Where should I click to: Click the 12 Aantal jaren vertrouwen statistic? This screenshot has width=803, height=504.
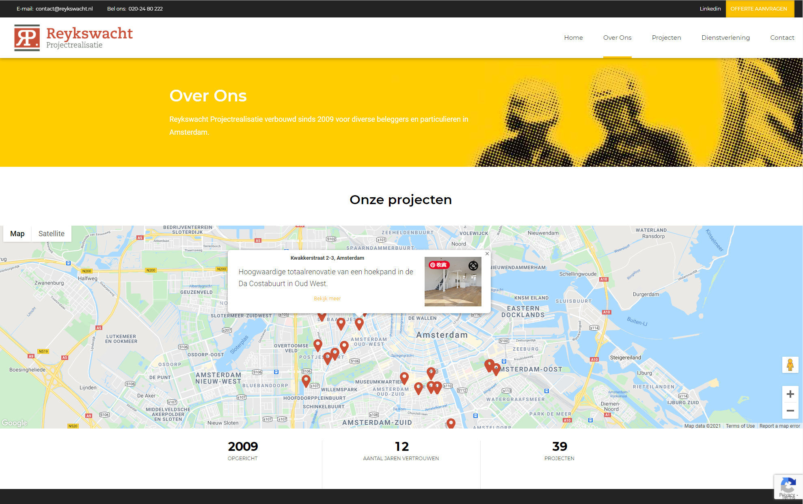[x=401, y=451]
